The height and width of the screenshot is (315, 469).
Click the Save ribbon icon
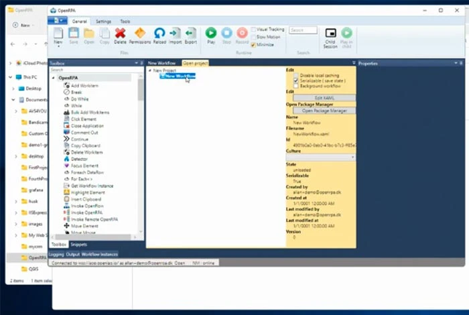(x=74, y=36)
